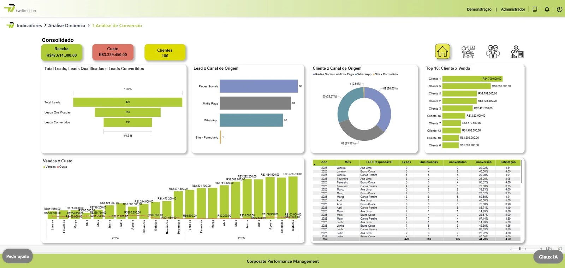Viewport: 565px width, 268px height.
Task: Select the Receita card
Action: pos(61,52)
